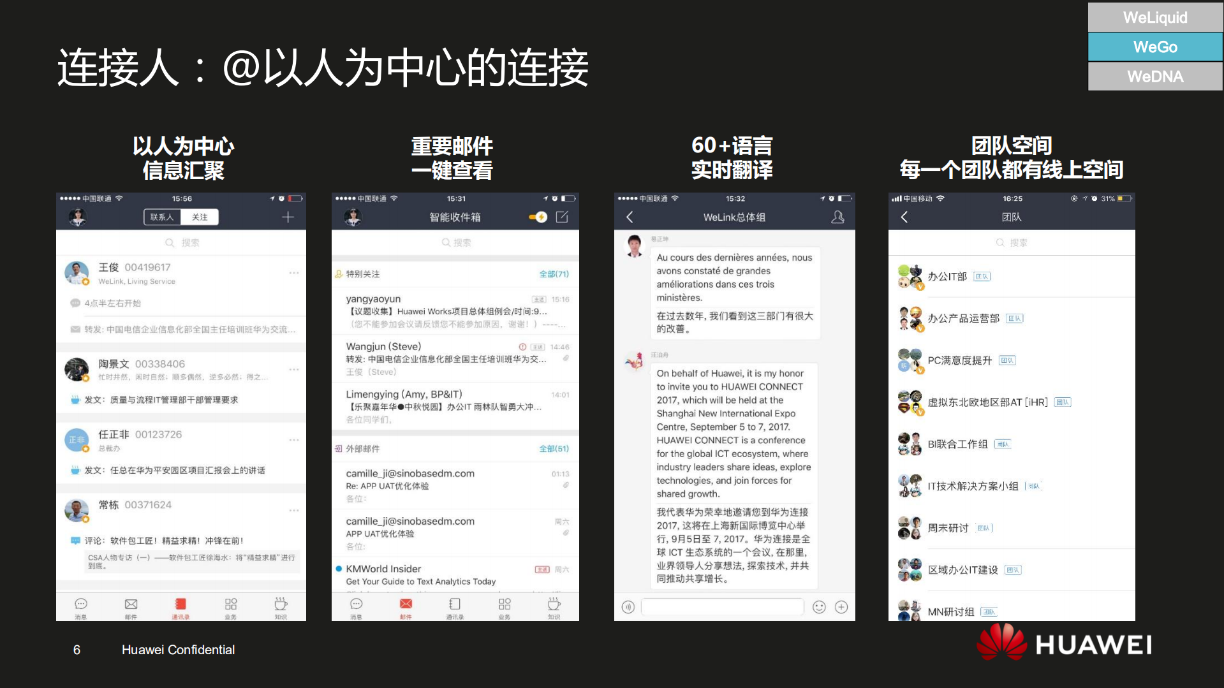Switch to the 联系人 tab
The image size is (1224, 688).
pos(162,217)
